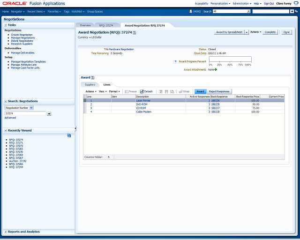300x240 pixels.
Task: Collapse the Tasks panel
Action: (6, 25)
